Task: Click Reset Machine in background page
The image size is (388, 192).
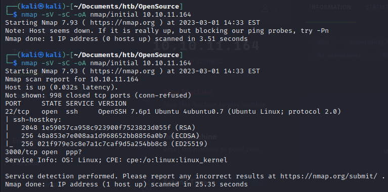Action: click(x=190, y=137)
